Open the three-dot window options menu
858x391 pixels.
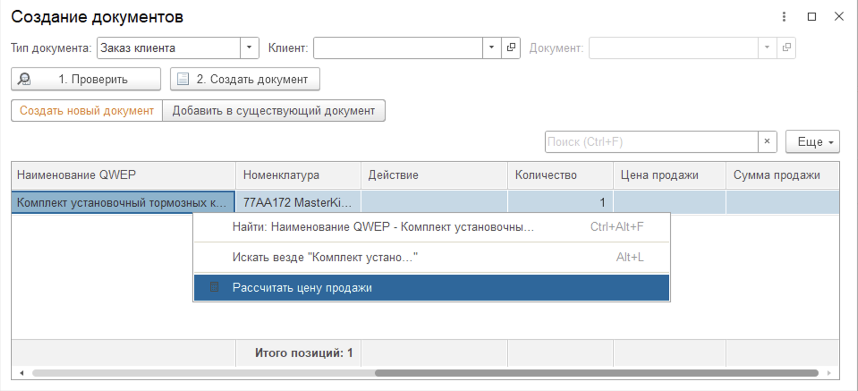(x=784, y=17)
